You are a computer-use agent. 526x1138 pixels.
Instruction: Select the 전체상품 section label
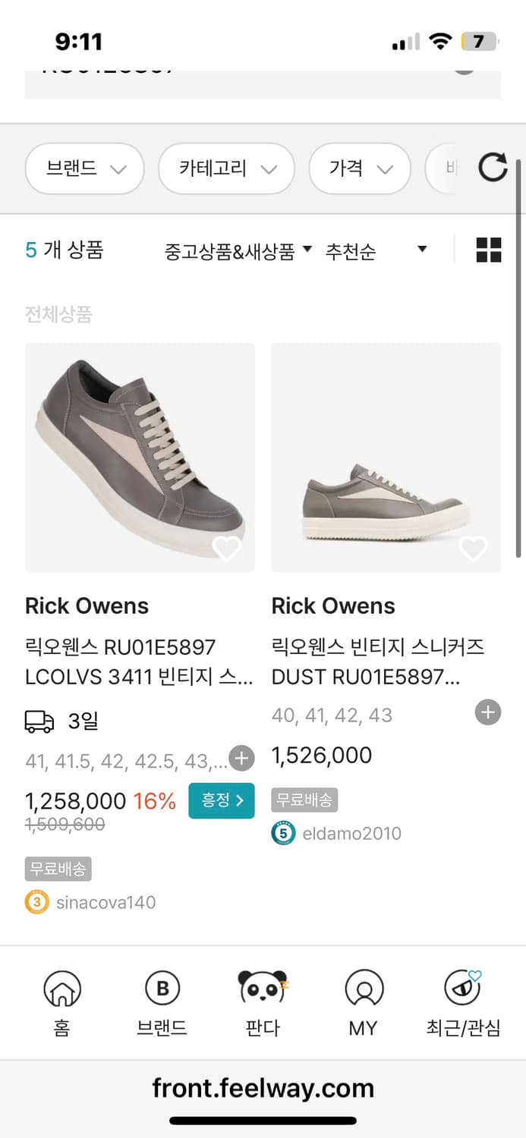click(58, 314)
